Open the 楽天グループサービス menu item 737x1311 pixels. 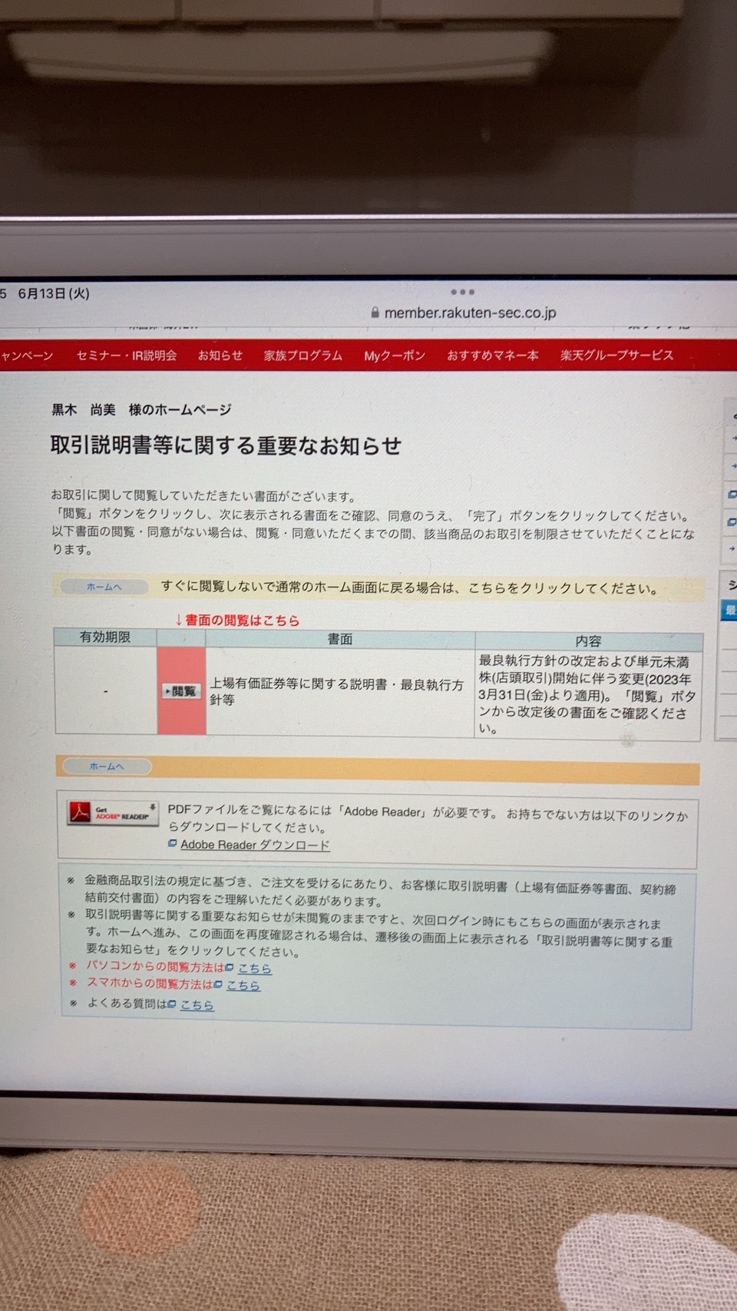pos(617,356)
